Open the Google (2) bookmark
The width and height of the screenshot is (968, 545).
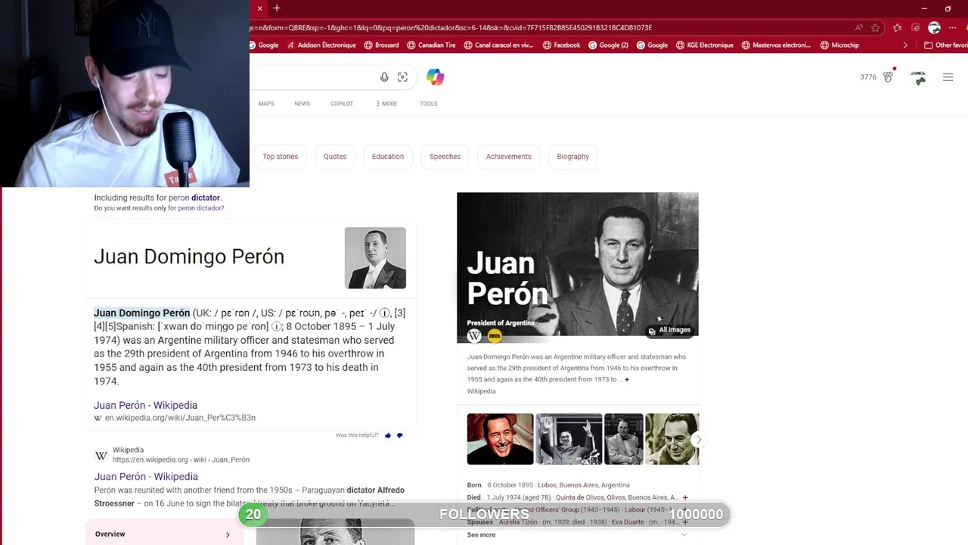pos(608,45)
